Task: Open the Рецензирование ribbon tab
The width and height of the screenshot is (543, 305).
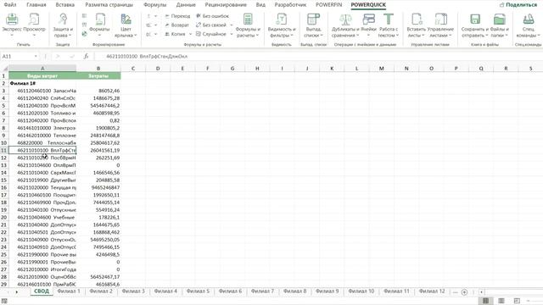Action: (x=226, y=5)
